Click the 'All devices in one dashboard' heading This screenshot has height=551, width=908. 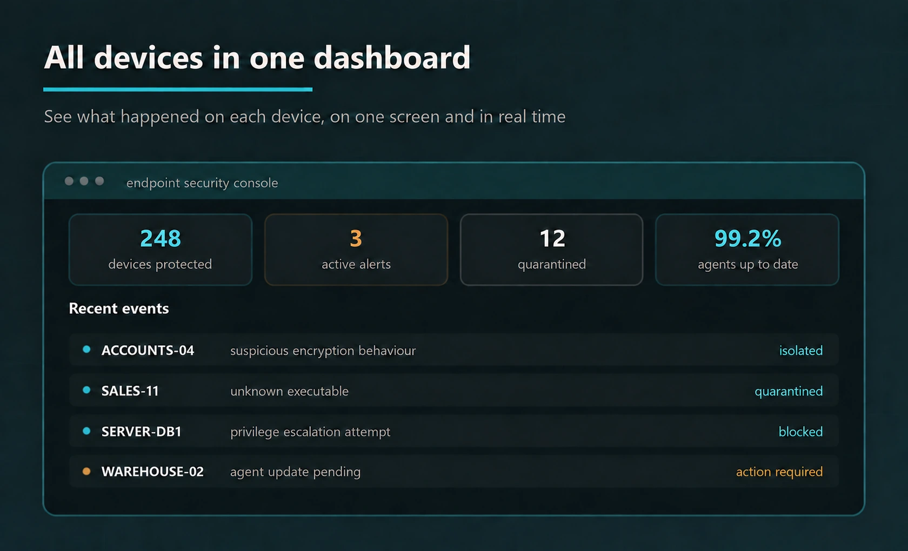point(257,57)
